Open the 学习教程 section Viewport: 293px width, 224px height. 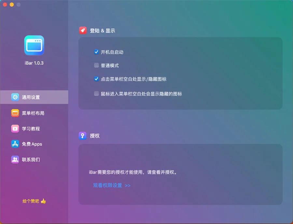[x=31, y=129]
